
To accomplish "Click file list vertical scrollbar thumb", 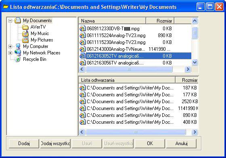I will pyautogui.click(x=195, y=33).
